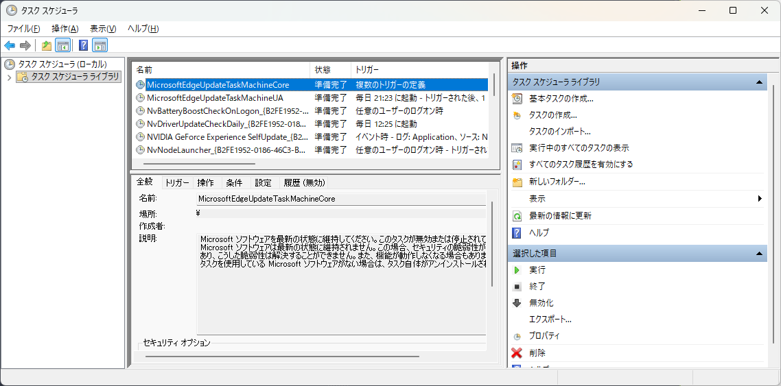Select the NvDriverUpdateCheckDaily task name
Image resolution: width=781 pixels, height=386 pixels.
(226, 124)
